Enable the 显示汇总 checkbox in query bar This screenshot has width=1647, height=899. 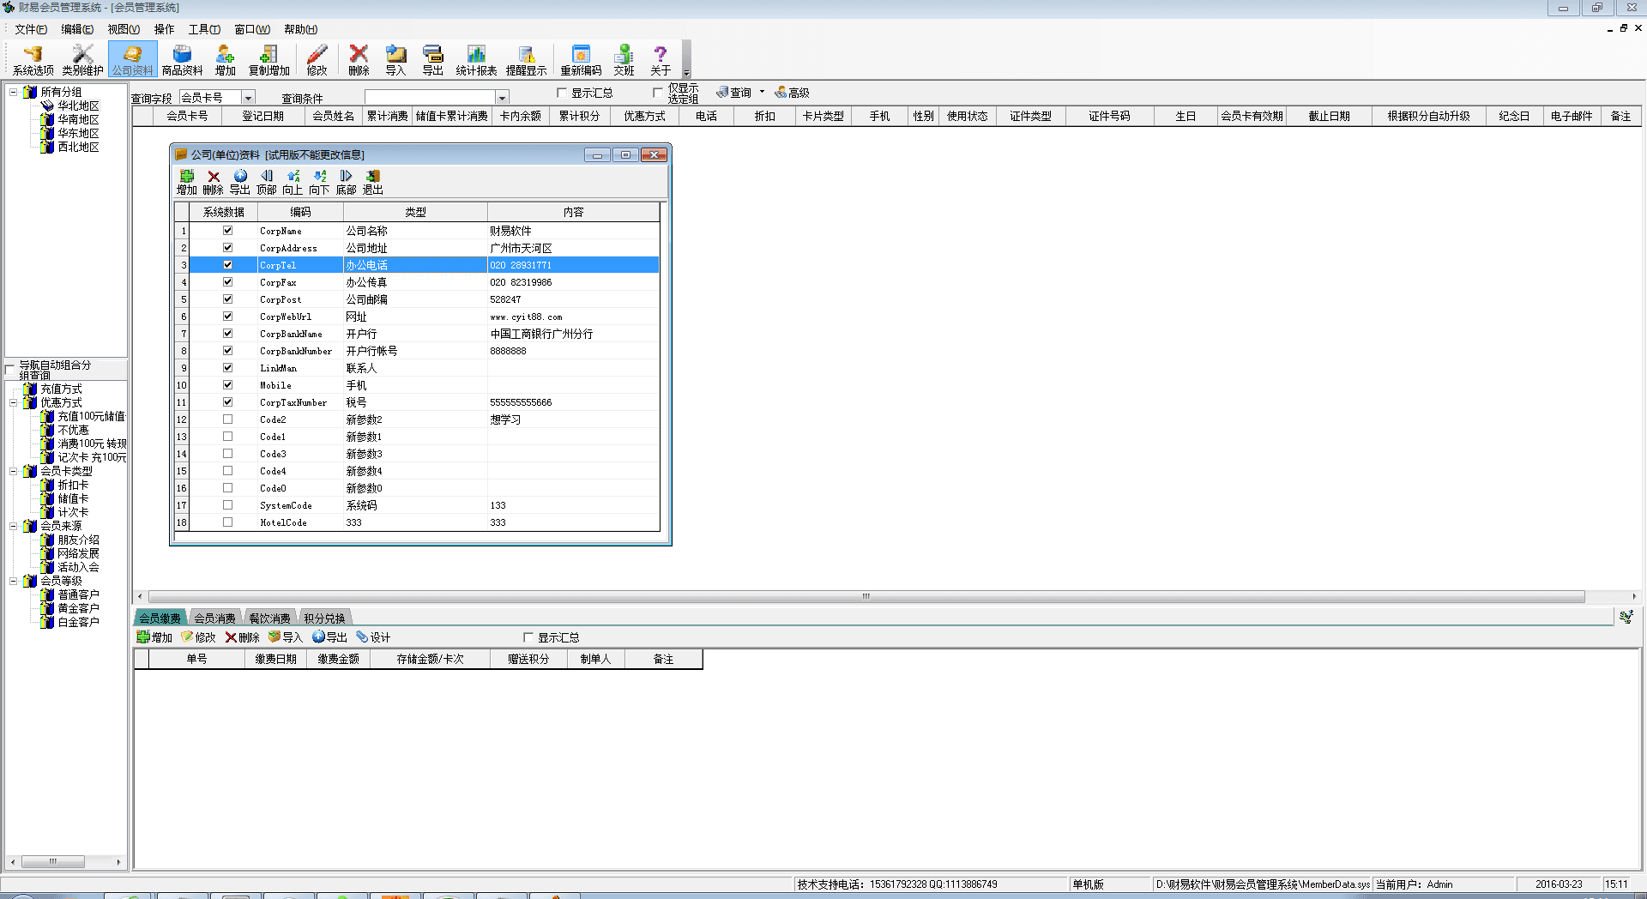click(x=563, y=93)
